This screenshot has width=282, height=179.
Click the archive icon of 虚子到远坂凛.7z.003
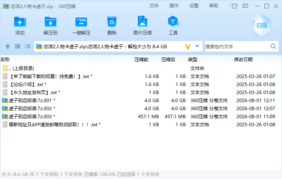[x=5, y=116]
